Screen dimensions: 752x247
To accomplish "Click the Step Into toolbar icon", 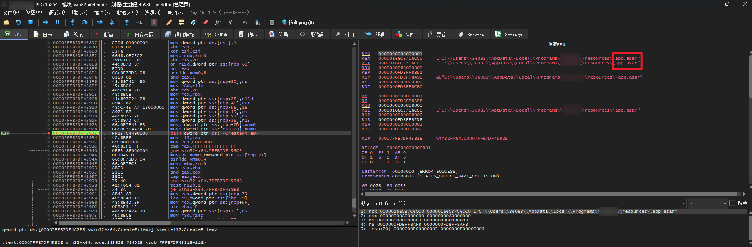I will pos(72,22).
